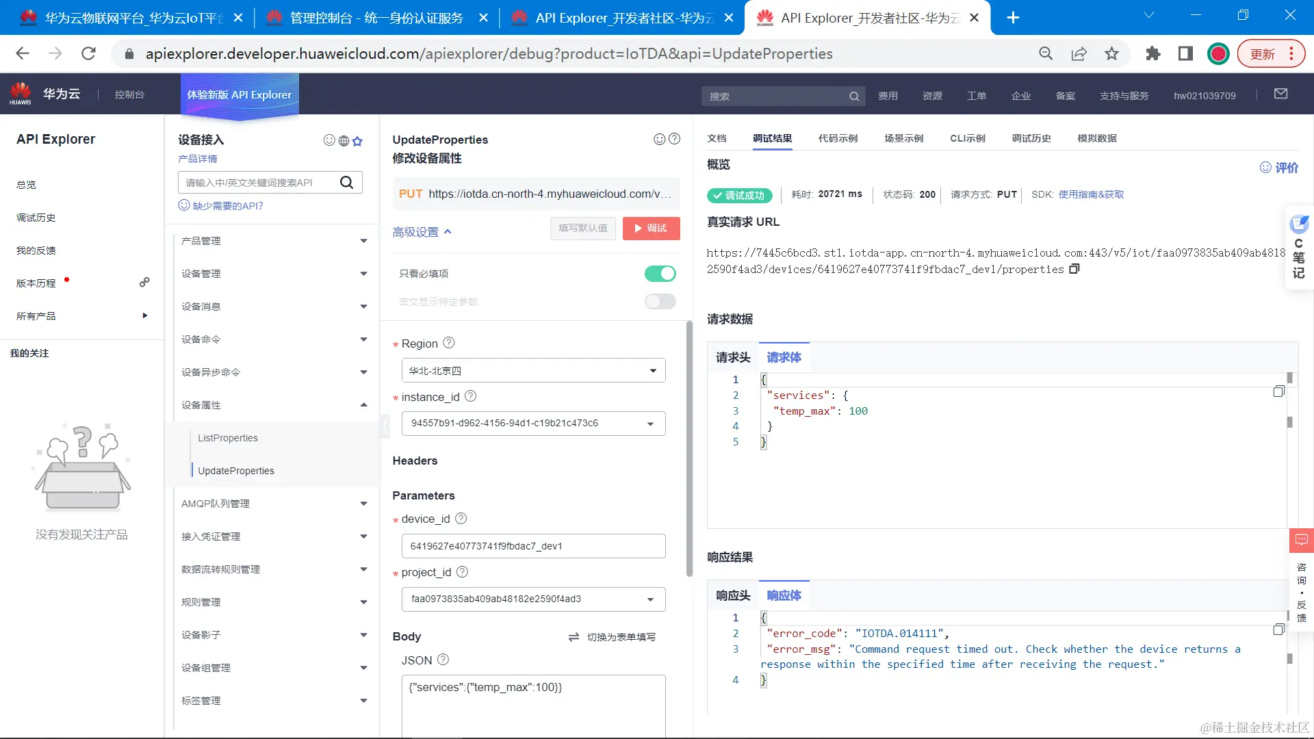
Task: Bookmark this page with the star icon
Action: point(1111,53)
